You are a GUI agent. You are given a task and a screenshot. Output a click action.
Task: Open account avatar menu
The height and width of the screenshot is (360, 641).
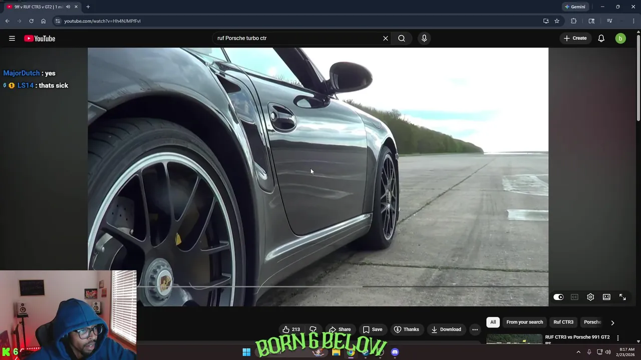[620, 38]
